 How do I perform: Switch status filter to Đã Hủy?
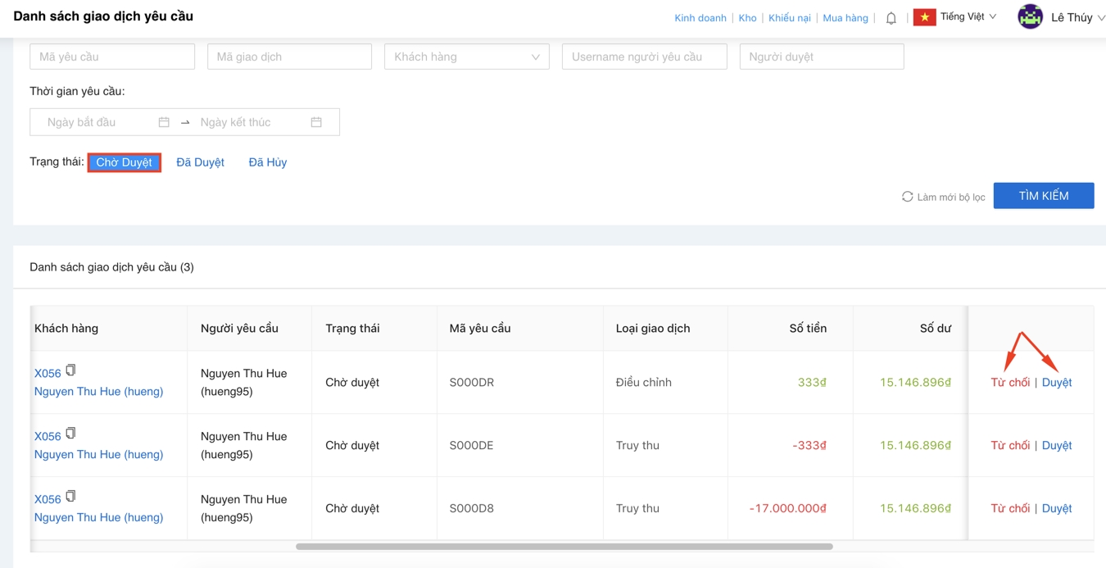pos(267,162)
